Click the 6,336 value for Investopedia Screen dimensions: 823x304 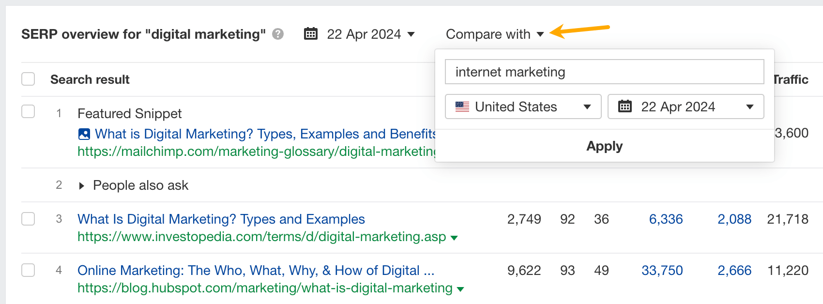(666, 219)
